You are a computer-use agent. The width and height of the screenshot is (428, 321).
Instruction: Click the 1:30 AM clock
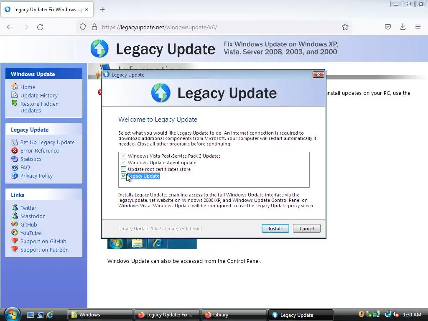(412, 314)
